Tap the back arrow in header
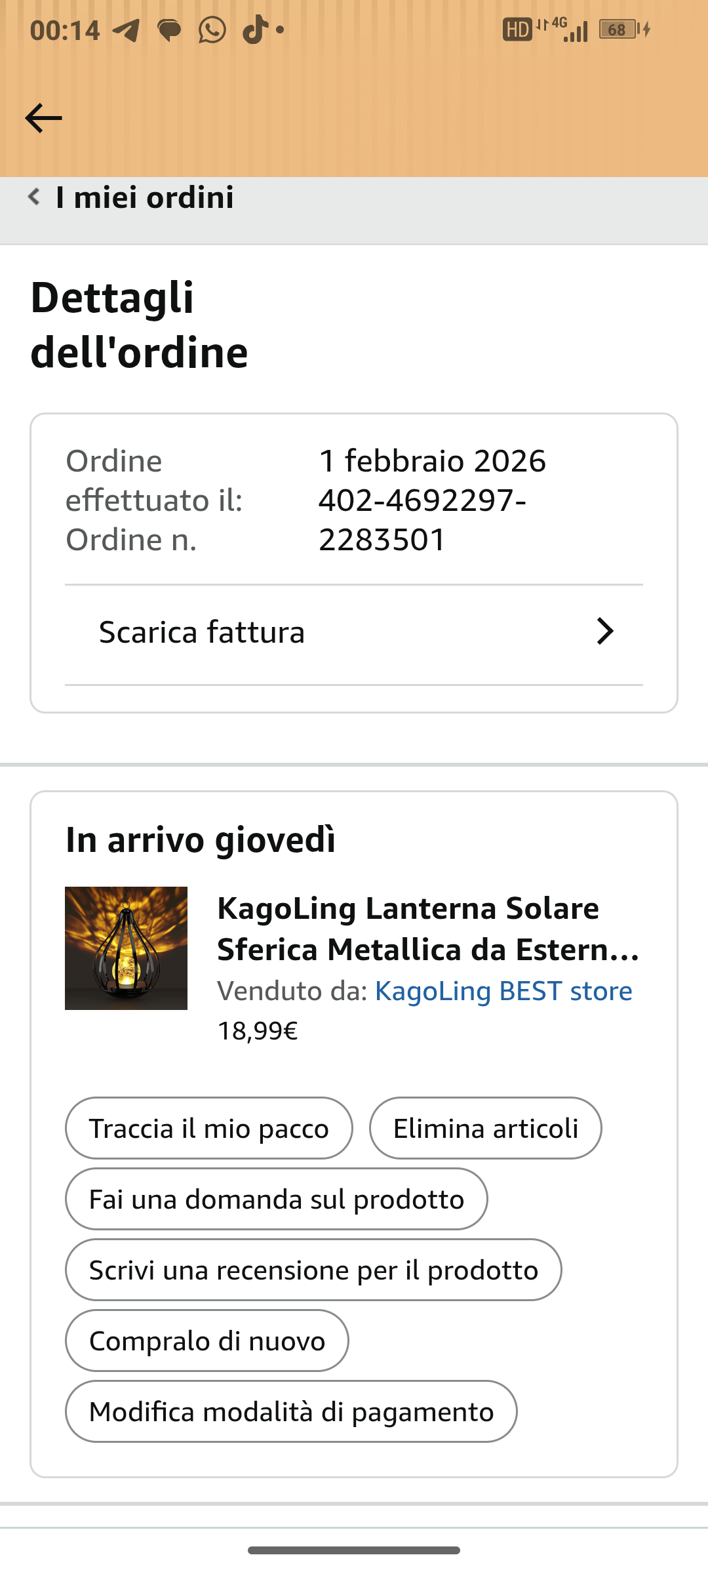The height and width of the screenshot is (1574, 708). pos(43,118)
